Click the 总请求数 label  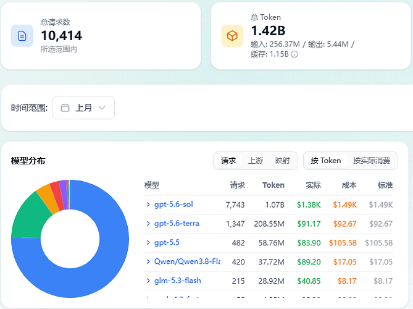tap(56, 22)
